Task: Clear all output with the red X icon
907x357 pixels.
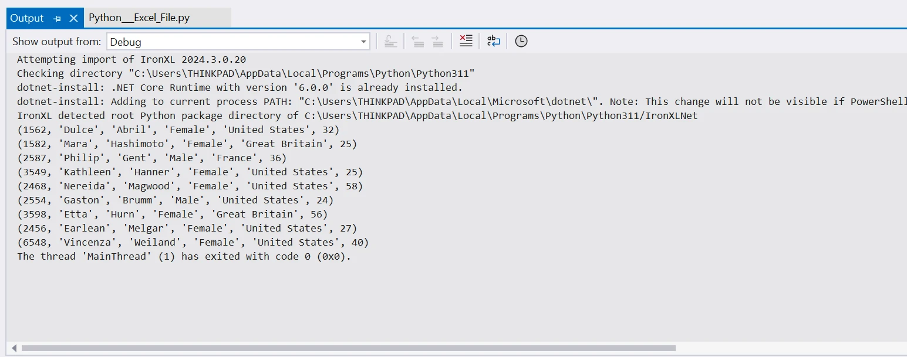Action: 466,41
